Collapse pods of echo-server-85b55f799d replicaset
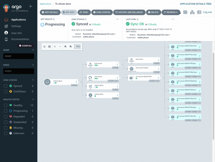The width and height of the screenshot is (215, 162). click(161, 78)
